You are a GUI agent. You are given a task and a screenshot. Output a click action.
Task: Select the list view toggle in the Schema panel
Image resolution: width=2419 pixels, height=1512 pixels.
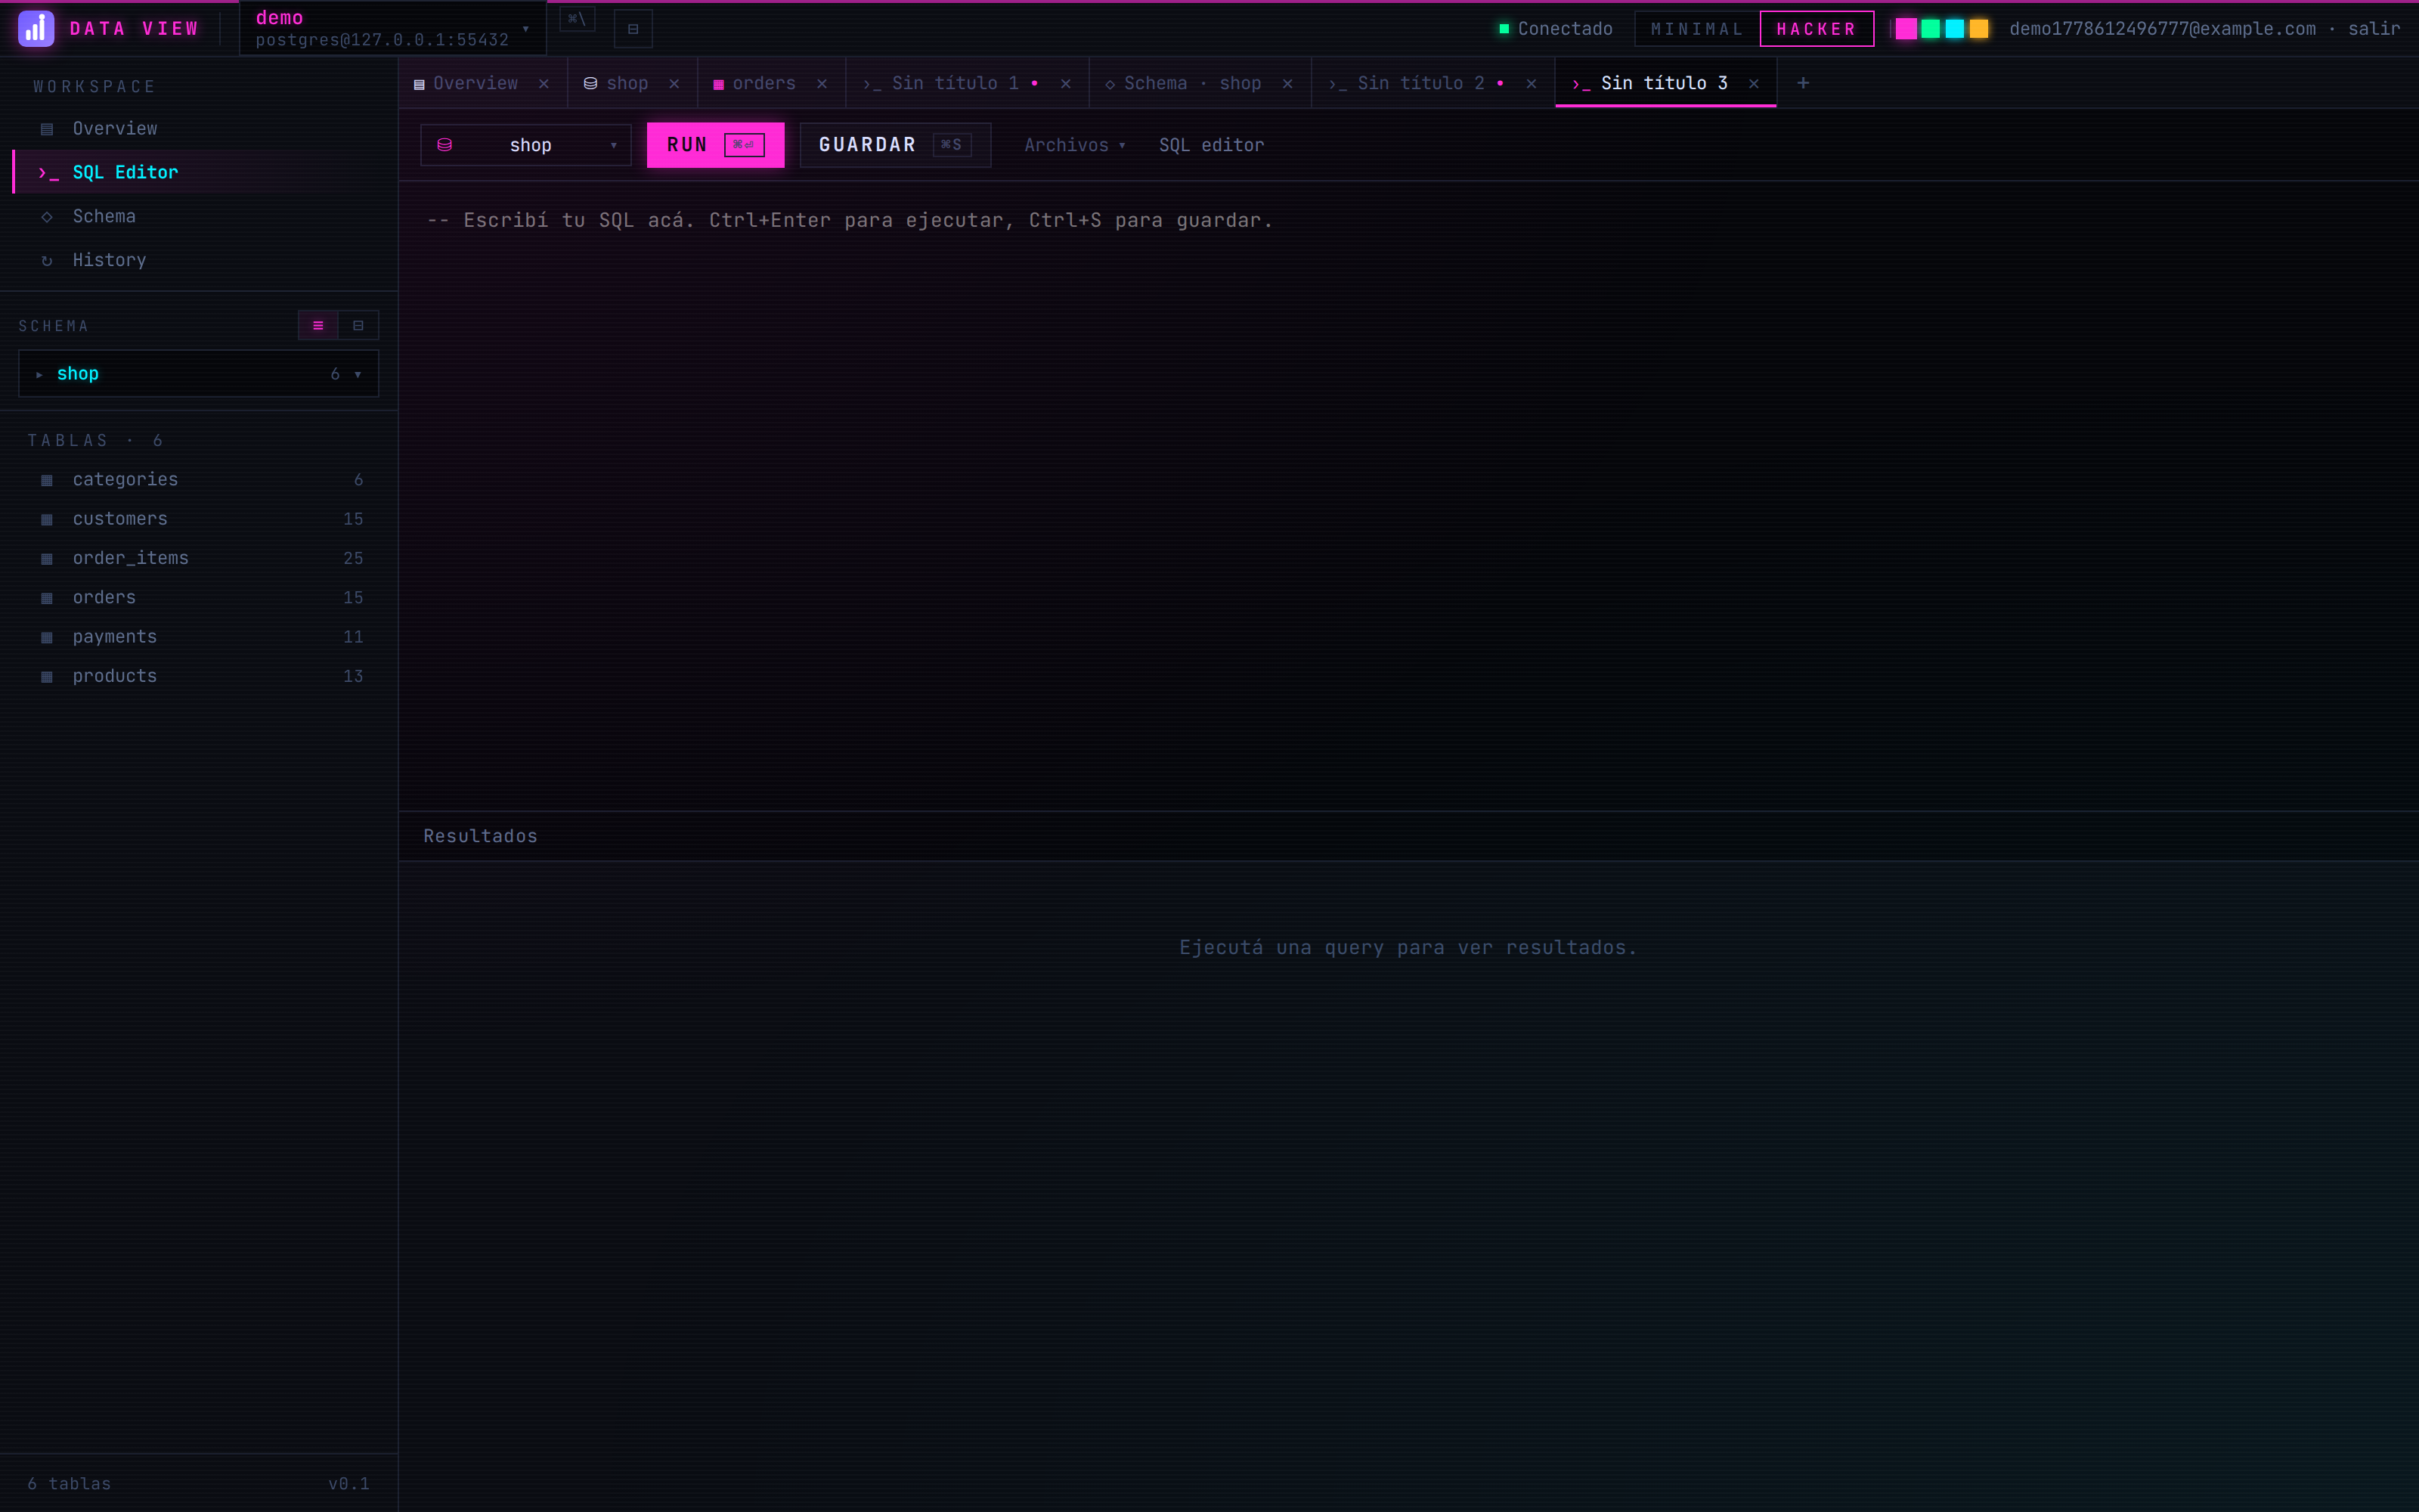click(x=317, y=326)
